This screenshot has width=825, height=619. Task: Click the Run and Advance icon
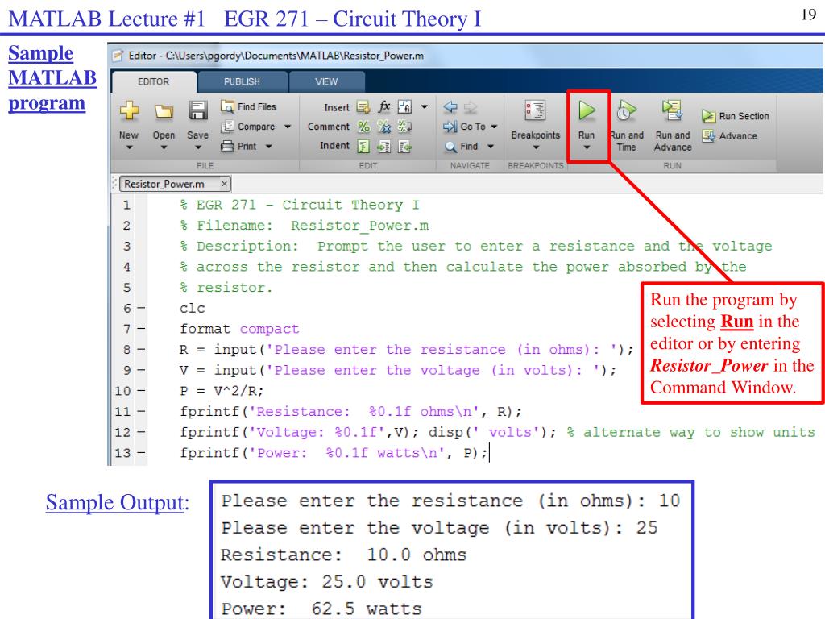tap(673, 110)
